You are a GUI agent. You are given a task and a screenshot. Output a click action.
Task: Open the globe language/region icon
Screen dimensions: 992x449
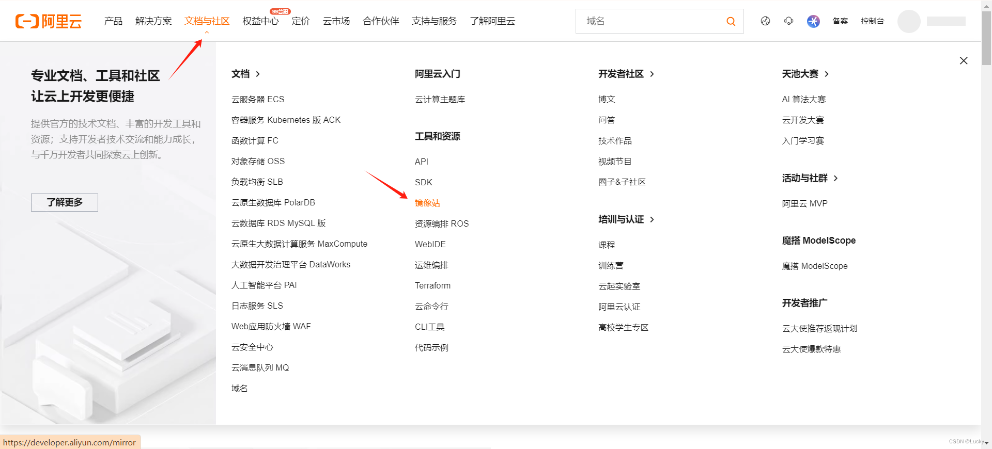coord(765,21)
